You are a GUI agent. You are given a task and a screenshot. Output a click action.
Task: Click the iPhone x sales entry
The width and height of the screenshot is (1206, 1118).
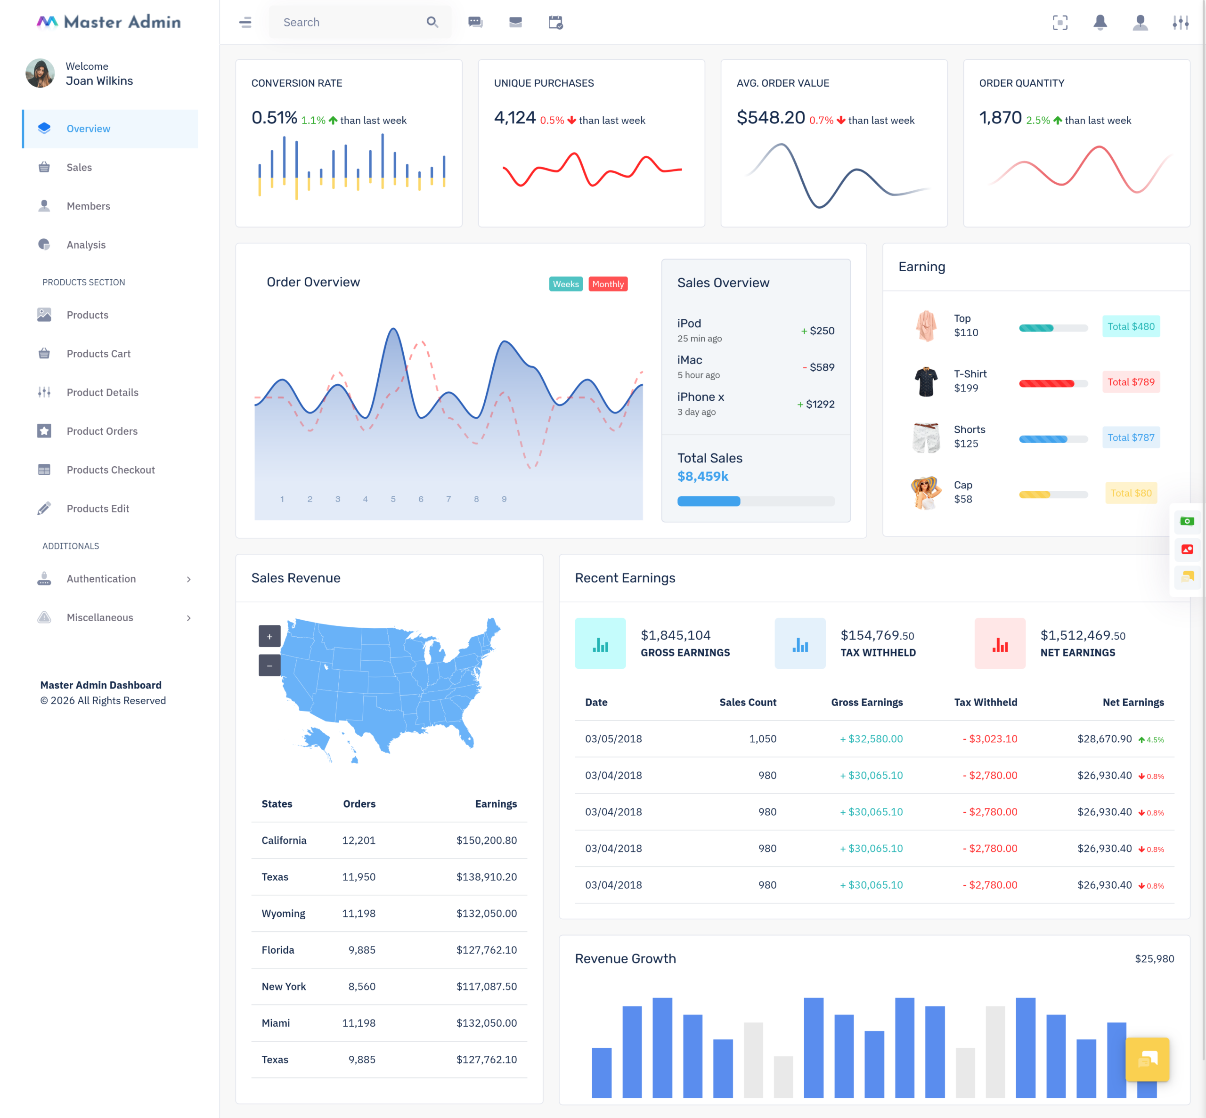(x=756, y=404)
